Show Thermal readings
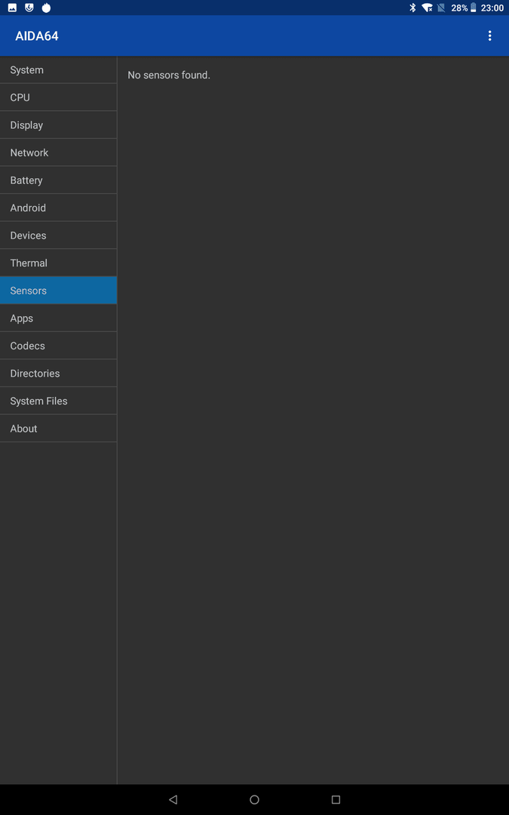 pos(58,263)
